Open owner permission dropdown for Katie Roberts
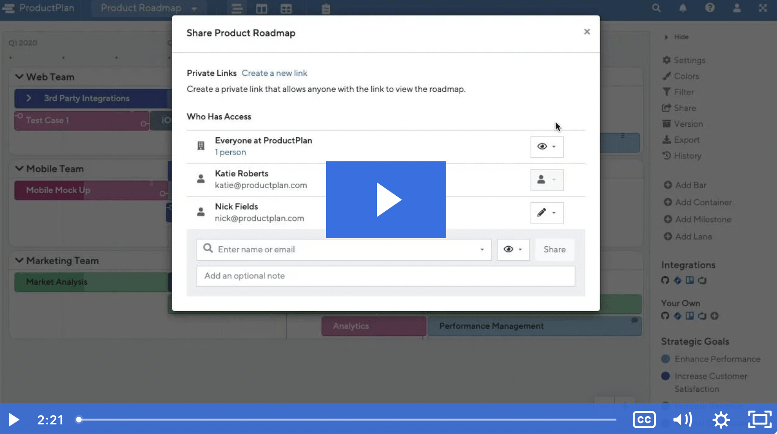 pyautogui.click(x=547, y=180)
